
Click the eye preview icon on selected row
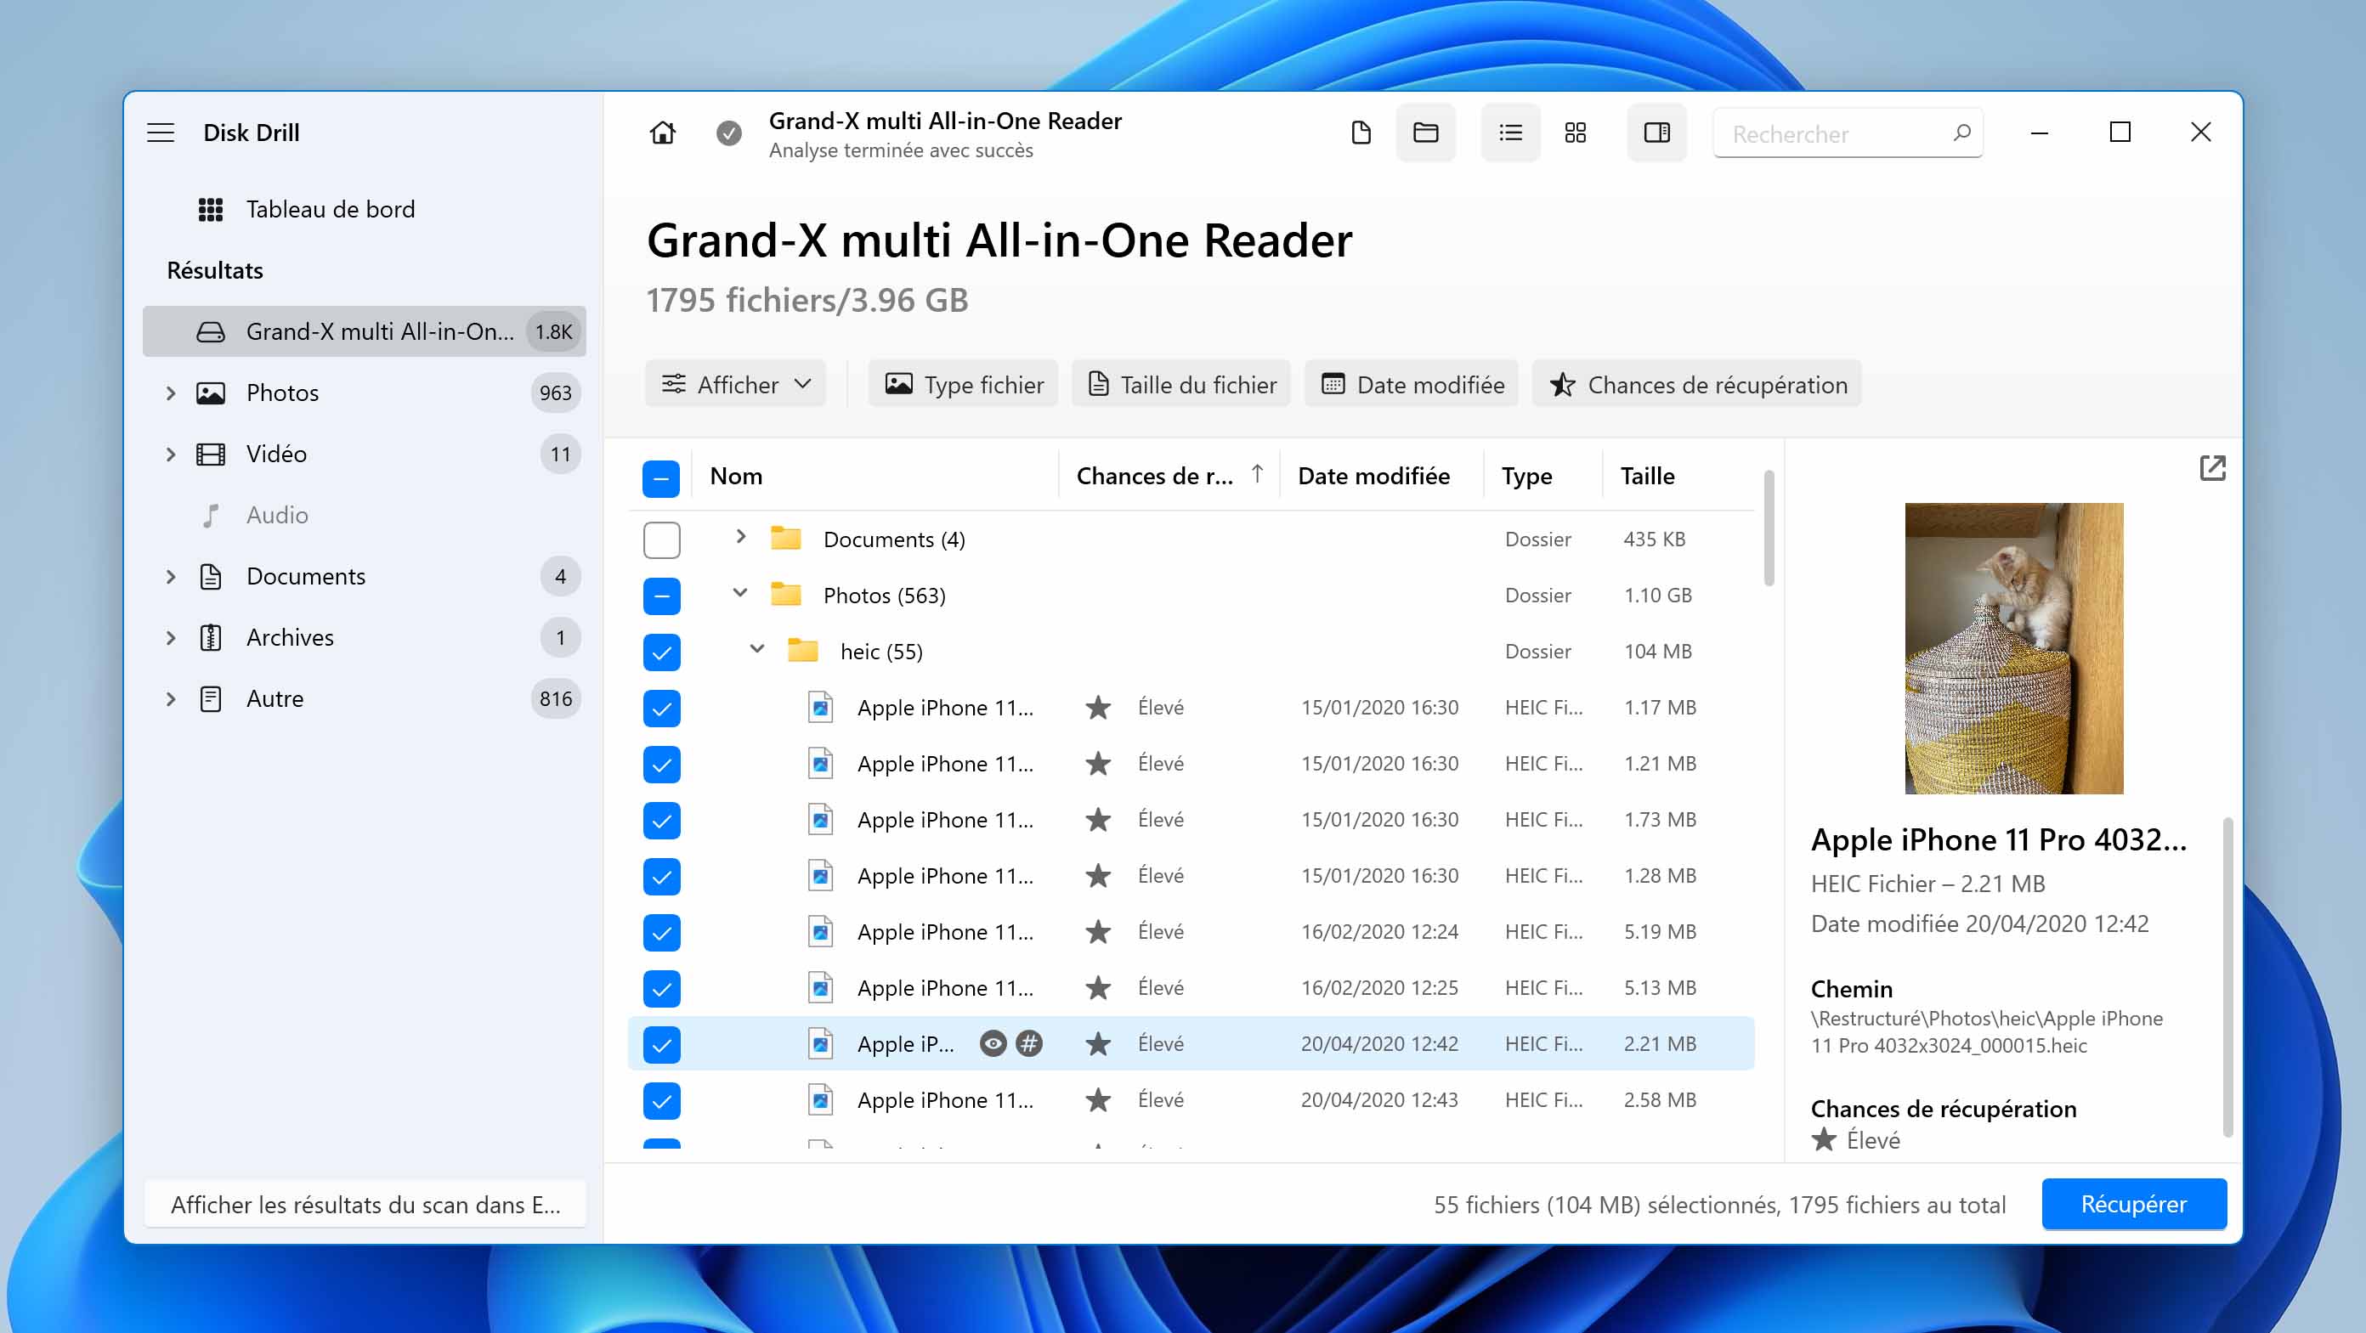tap(993, 1044)
